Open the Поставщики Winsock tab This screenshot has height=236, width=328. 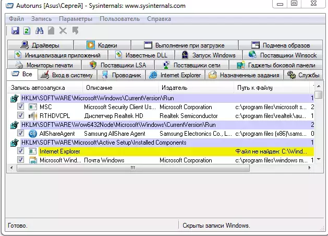(283, 55)
